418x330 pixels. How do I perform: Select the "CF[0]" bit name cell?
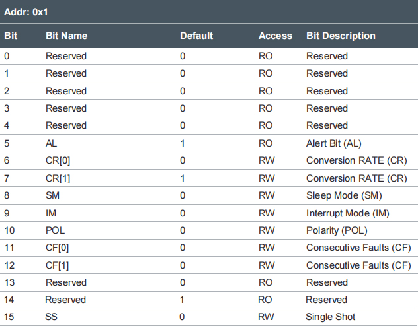point(57,247)
